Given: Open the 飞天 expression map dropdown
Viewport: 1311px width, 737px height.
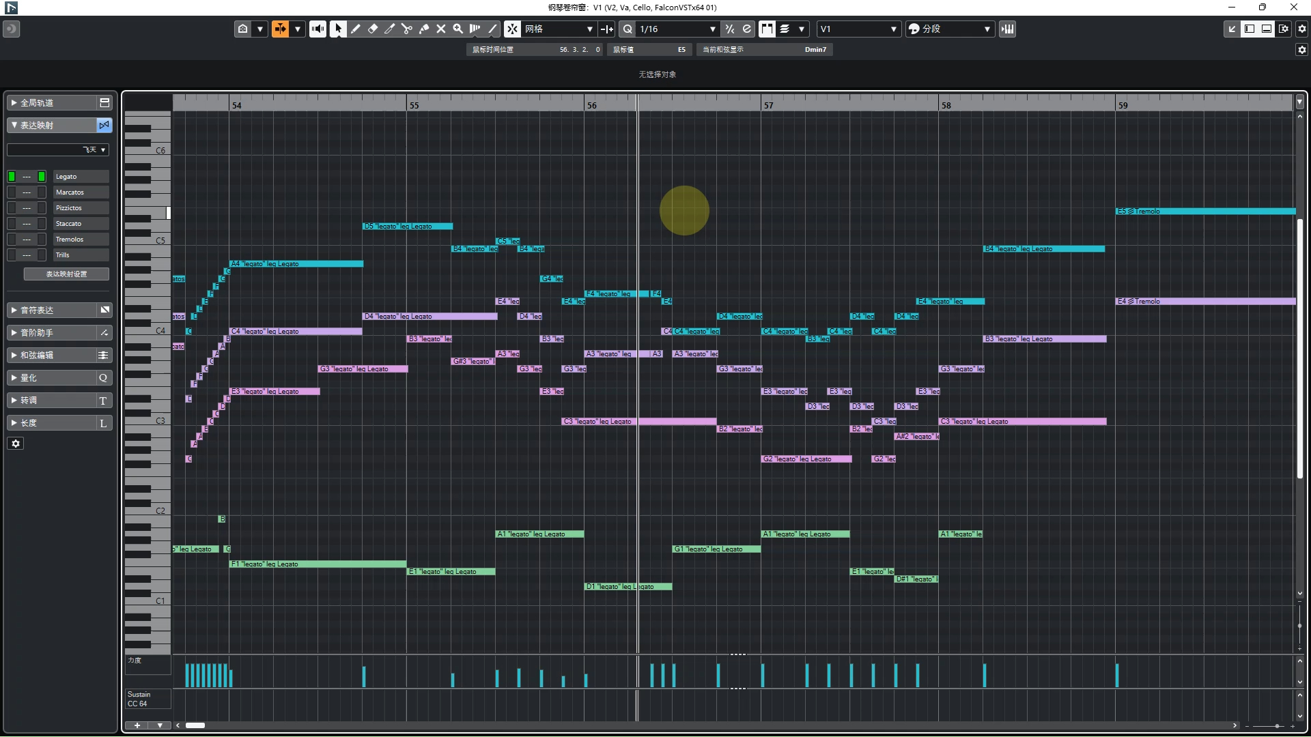Looking at the screenshot, I should (x=58, y=149).
